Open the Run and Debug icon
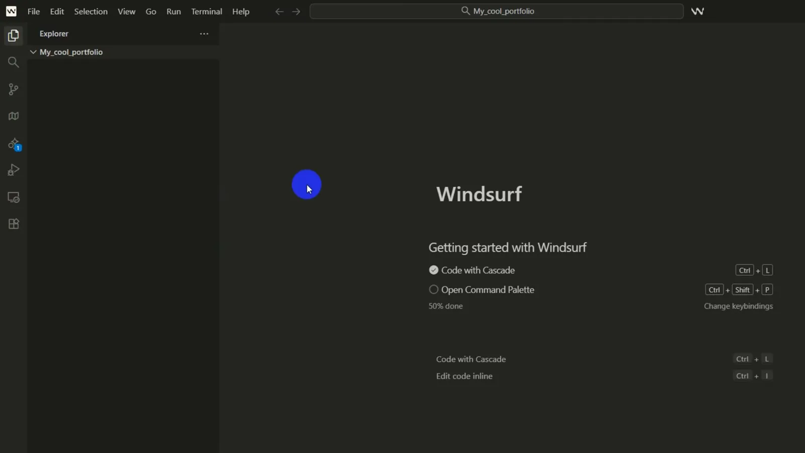Viewport: 805px width, 453px height. [x=14, y=170]
